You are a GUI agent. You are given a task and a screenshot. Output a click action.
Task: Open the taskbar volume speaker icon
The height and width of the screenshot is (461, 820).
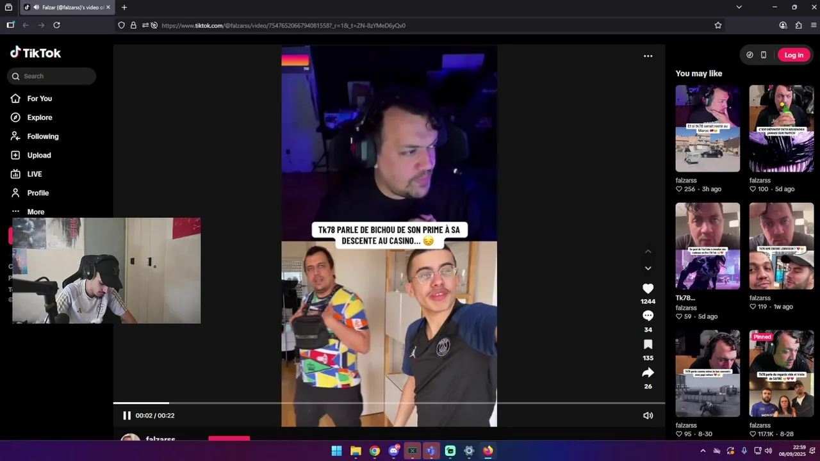pyautogui.click(x=768, y=451)
